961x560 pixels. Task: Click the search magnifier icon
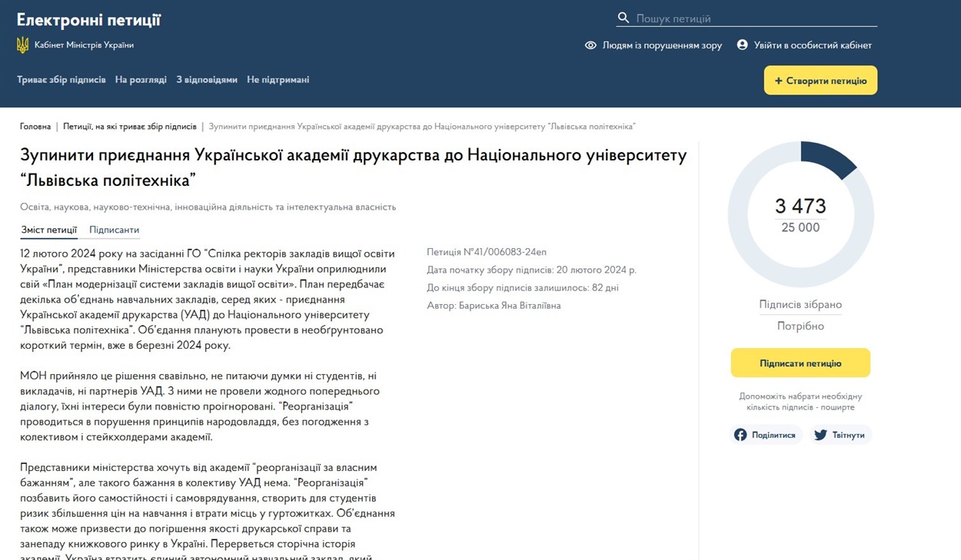(x=623, y=18)
